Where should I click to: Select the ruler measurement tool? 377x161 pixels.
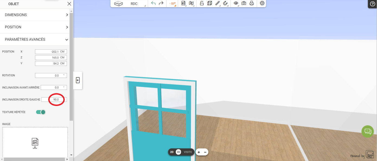[217, 3]
